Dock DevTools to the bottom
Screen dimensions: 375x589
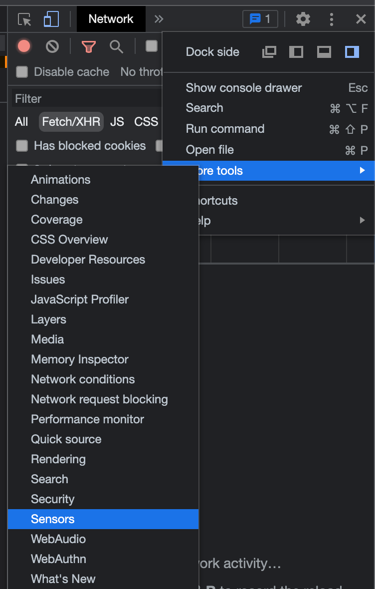click(x=324, y=51)
